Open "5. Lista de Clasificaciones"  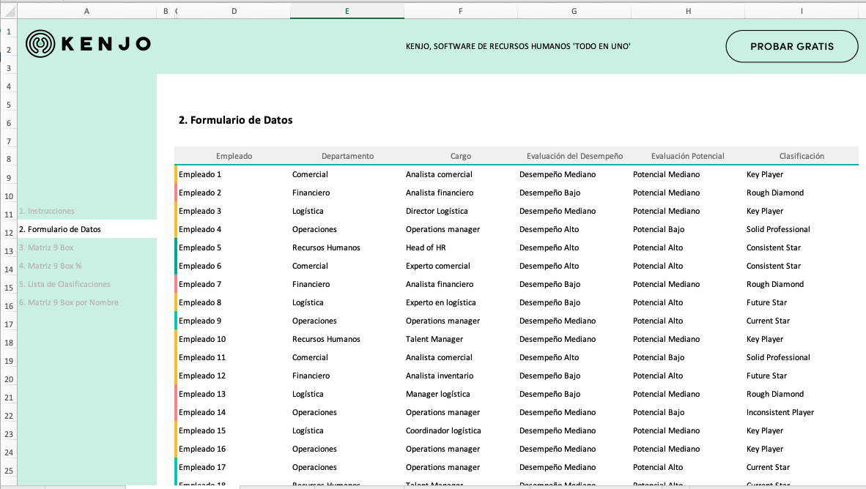point(63,284)
